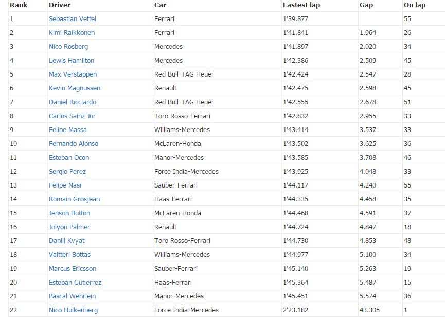Click Carlos Sainz Jnr link
Screen dimensions: 445x318
(x=72, y=116)
